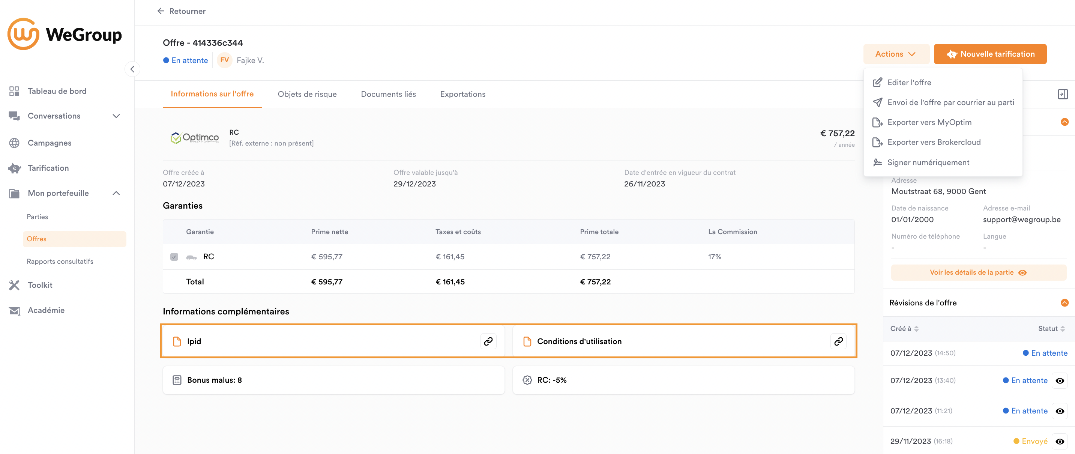Image resolution: width=1075 pixels, height=454 pixels.
Task: Click the Exporter vers Brokercloud export icon
Action: click(x=877, y=142)
